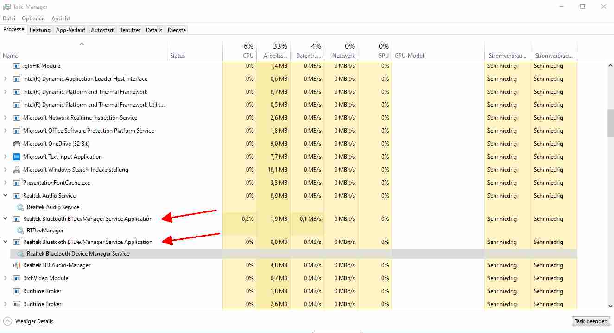The height and width of the screenshot is (333, 614).
Task: Open the Ansicht menu
Action: 61,19
